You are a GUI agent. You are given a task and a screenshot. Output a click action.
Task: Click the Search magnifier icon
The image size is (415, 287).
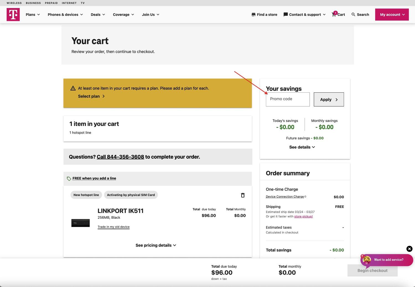353,14
